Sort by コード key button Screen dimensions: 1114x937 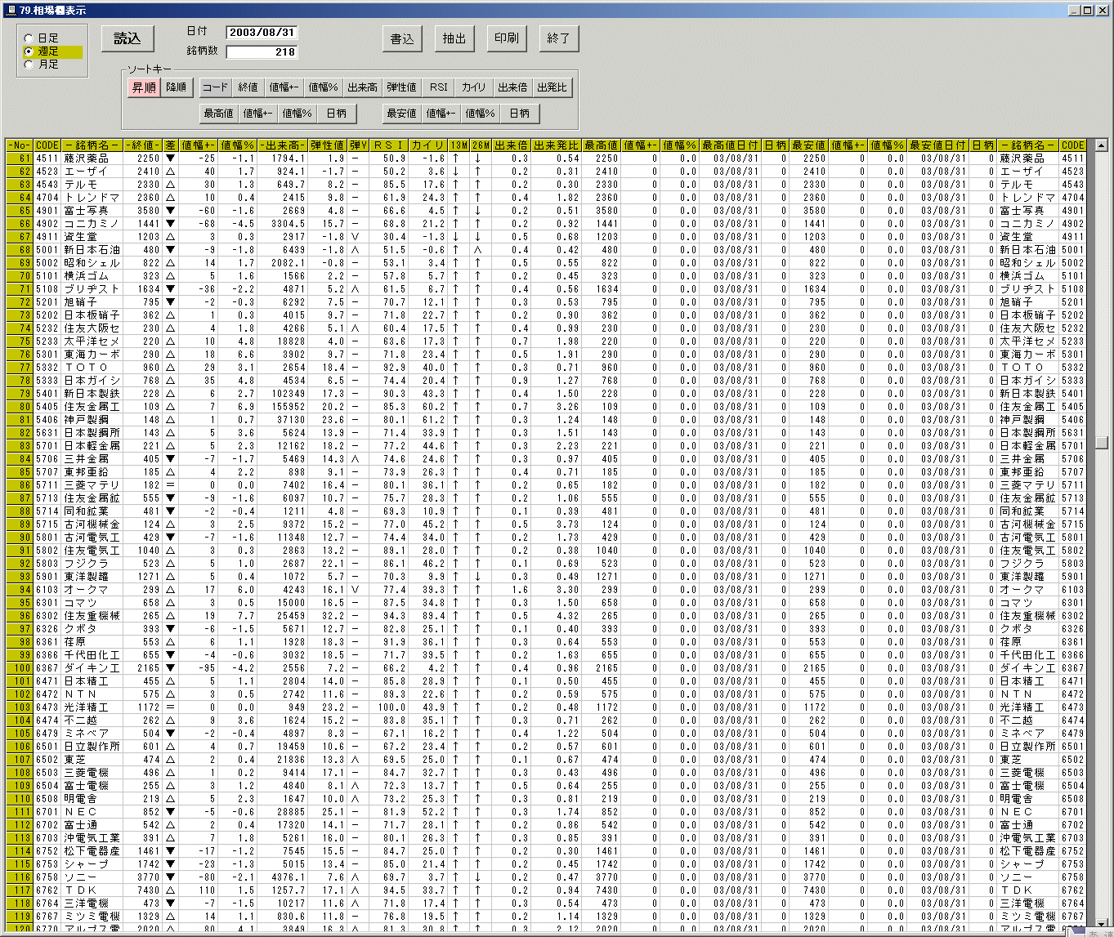(x=216, y=87)
